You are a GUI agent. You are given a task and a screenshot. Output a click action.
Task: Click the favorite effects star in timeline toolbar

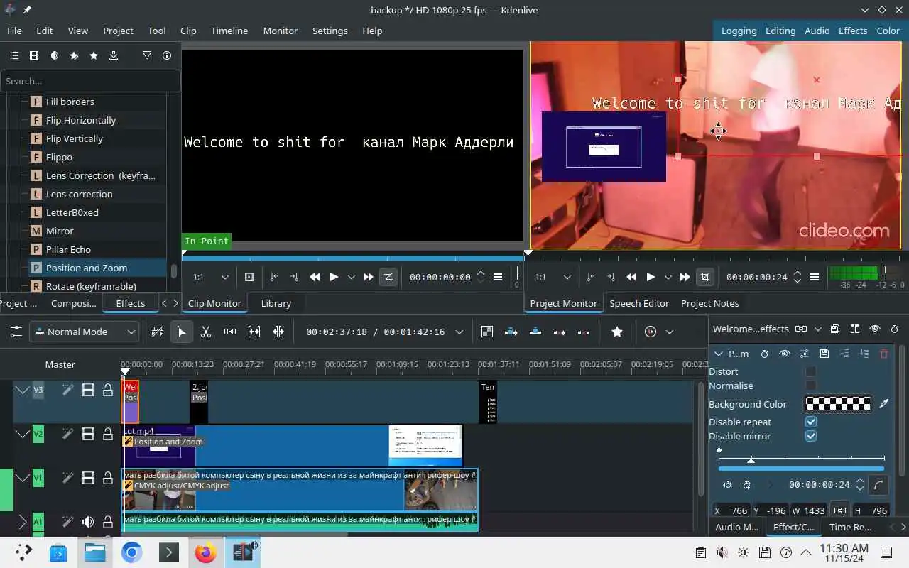tap(617, 332)
